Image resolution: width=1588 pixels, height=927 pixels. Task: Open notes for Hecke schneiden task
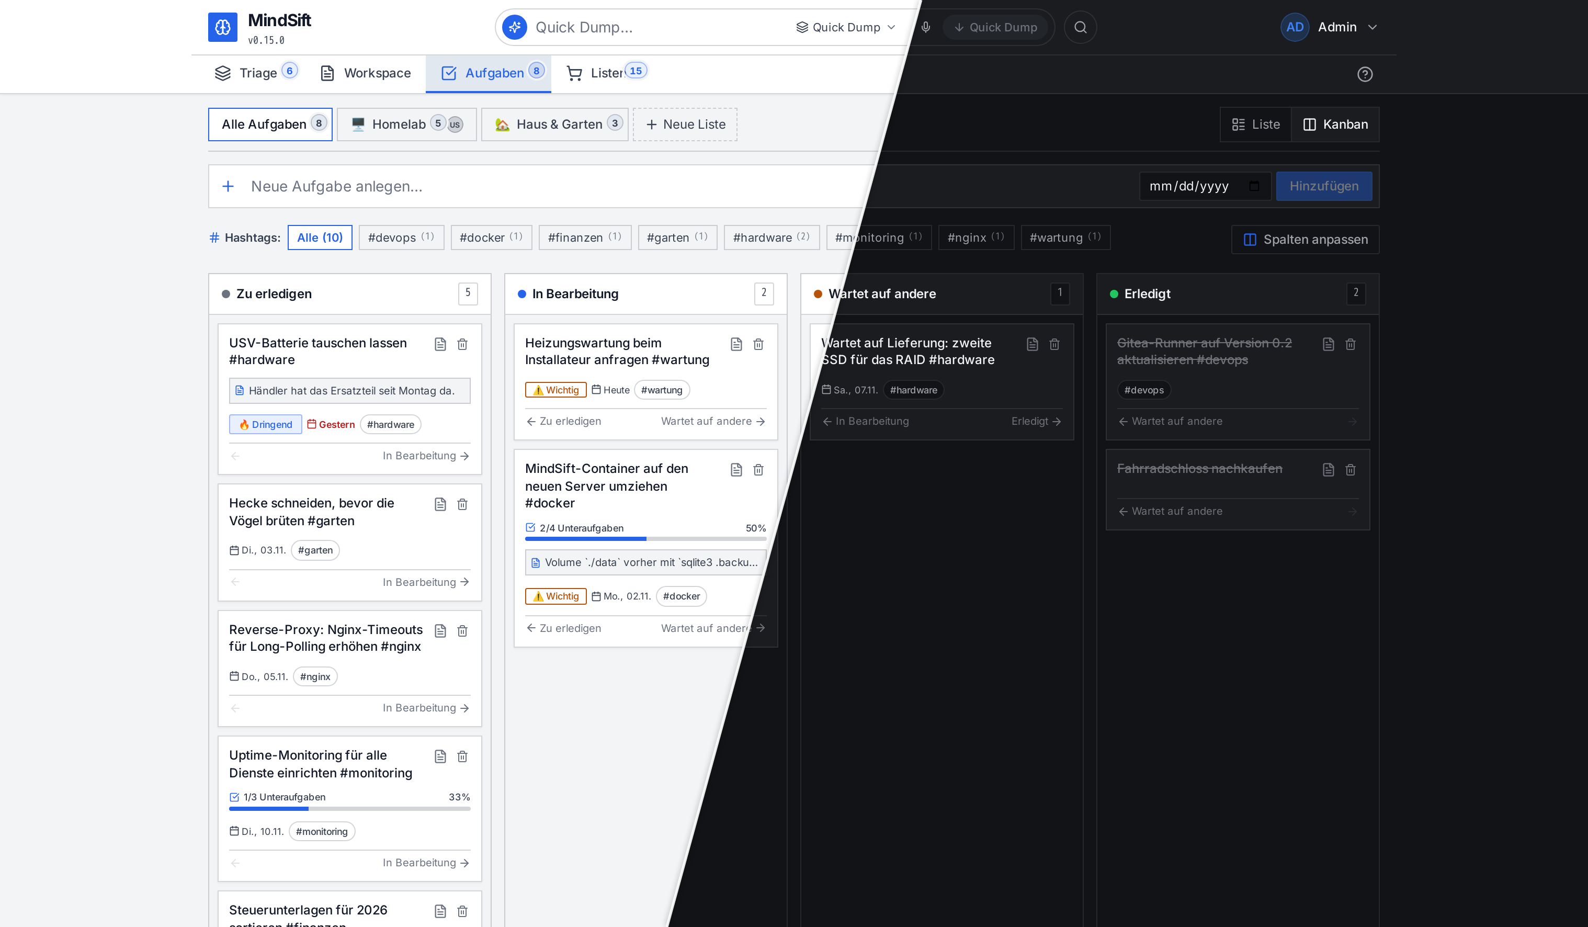coord(440,504)
